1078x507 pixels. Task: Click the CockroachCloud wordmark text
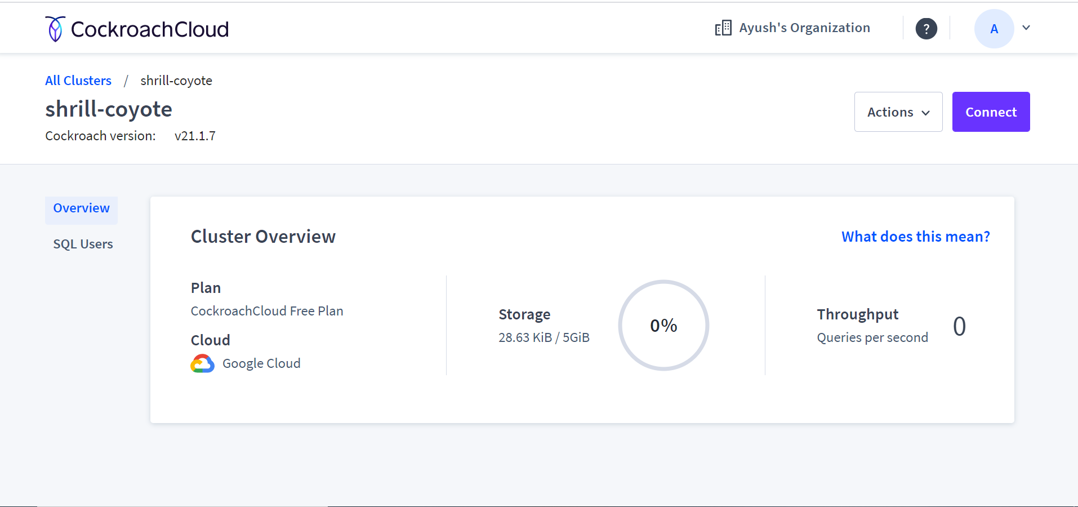(x=150, y=29)
